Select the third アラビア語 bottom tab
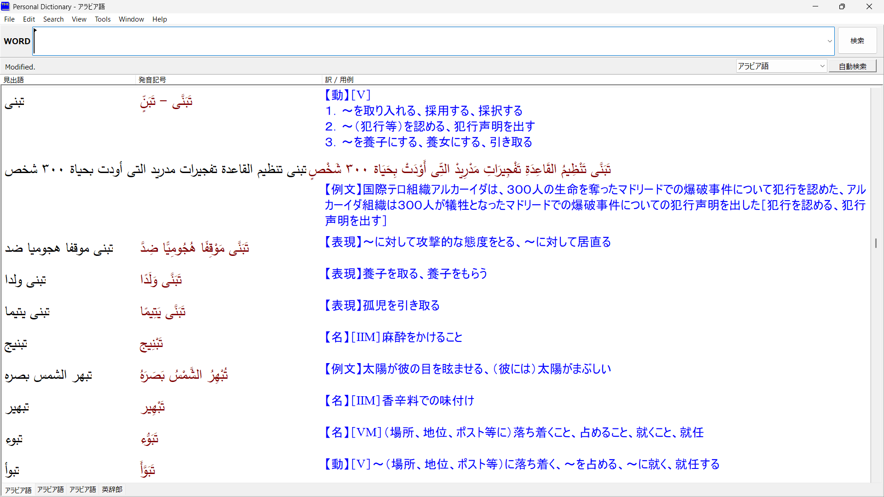The image size is (884, 497). pos(83,490)
